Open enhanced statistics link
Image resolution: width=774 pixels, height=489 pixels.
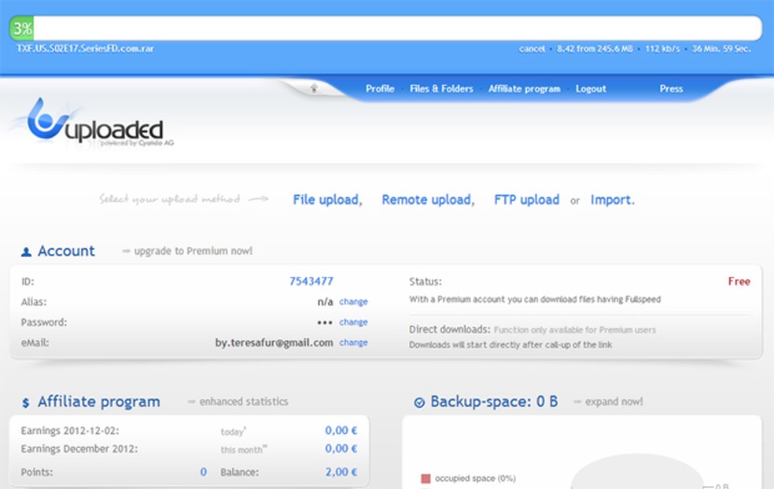(243, 402)
